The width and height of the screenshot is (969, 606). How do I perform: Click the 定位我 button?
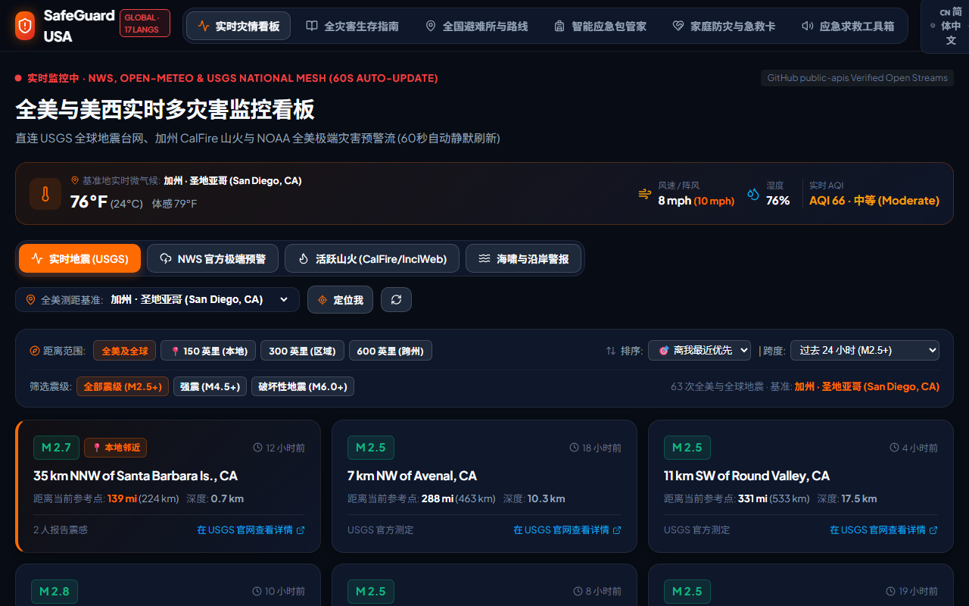point(340,300)
